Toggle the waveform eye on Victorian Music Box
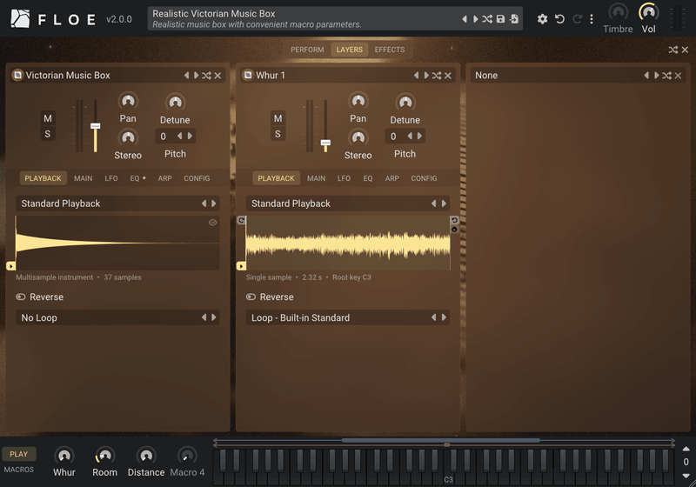 pyautogui.click(x=212, y=223)
